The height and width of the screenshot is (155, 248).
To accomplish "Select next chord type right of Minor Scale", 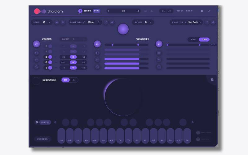I will click(200, 22).
